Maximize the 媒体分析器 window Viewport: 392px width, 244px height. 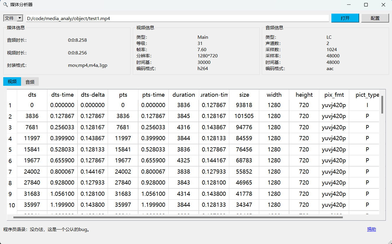tap(366, 5)
